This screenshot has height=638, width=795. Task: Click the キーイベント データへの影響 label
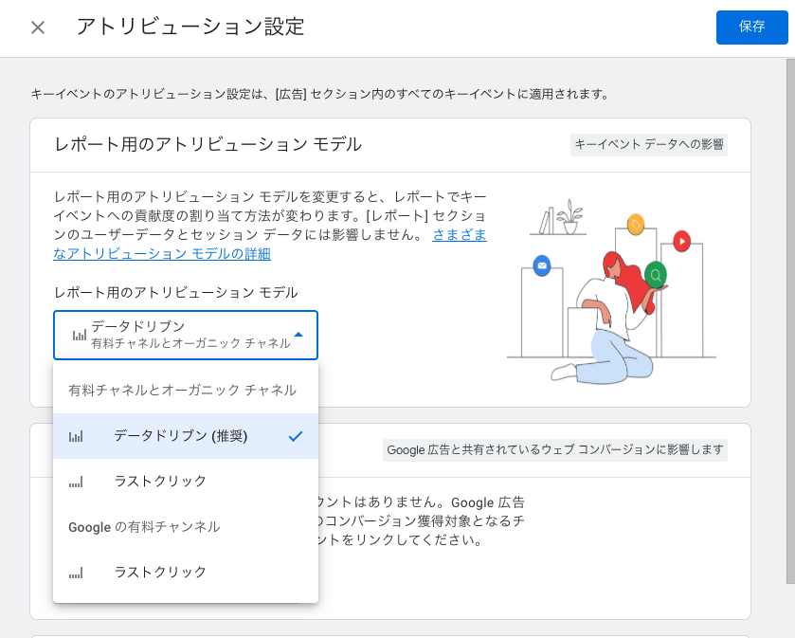coord(649,144)
